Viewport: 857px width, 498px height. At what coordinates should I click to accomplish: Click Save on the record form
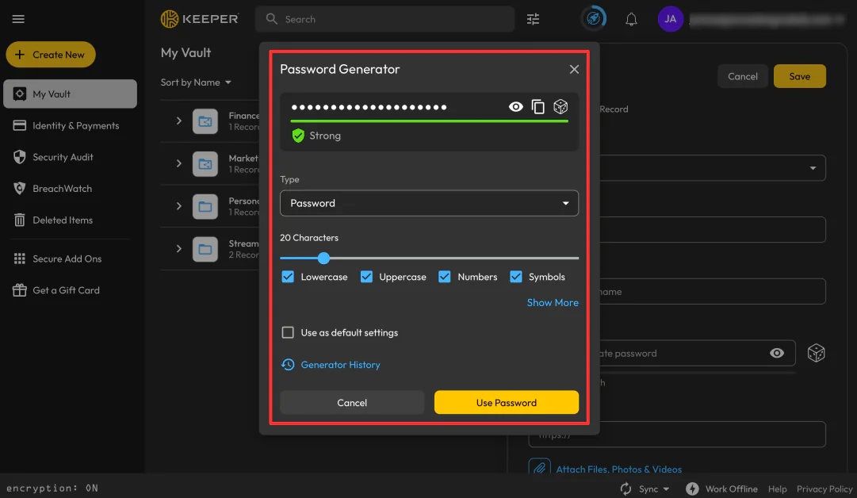coord(800,77)
